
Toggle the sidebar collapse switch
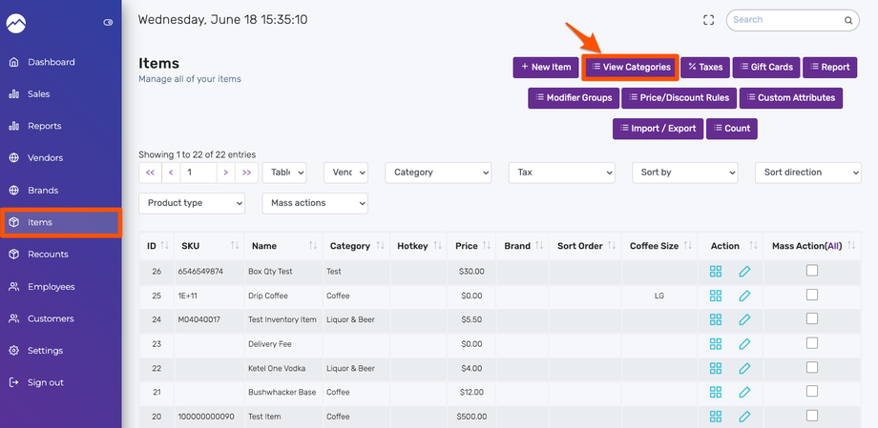[x=108, y=22]
